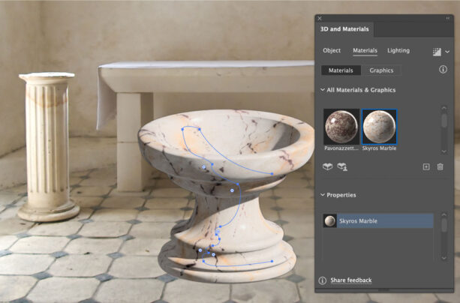Viewport: 460px width, 303px height.
Task: Click the render settings icon
Action: coord(437,52)
